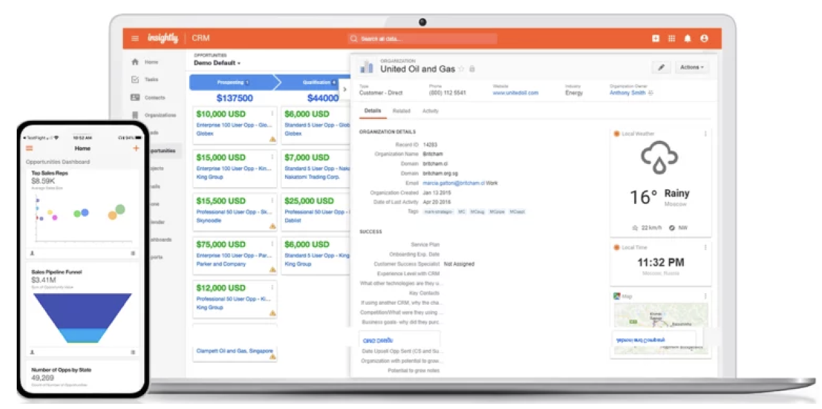This screenshot has width=822, height=409.
Task: Favorite United Oil and Gas with the star
Action: [x=461, y=69]
